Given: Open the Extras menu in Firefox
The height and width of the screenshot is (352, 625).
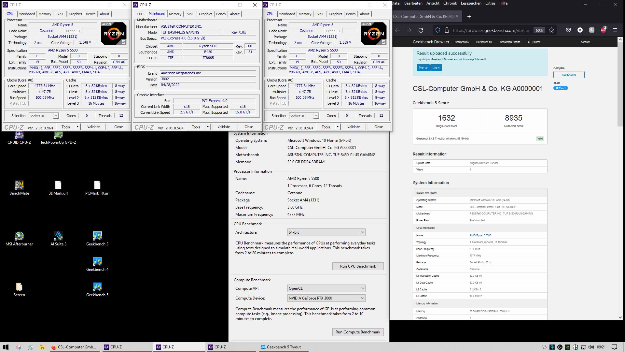Looking at the screenshot, I should [x=490, y=3].
